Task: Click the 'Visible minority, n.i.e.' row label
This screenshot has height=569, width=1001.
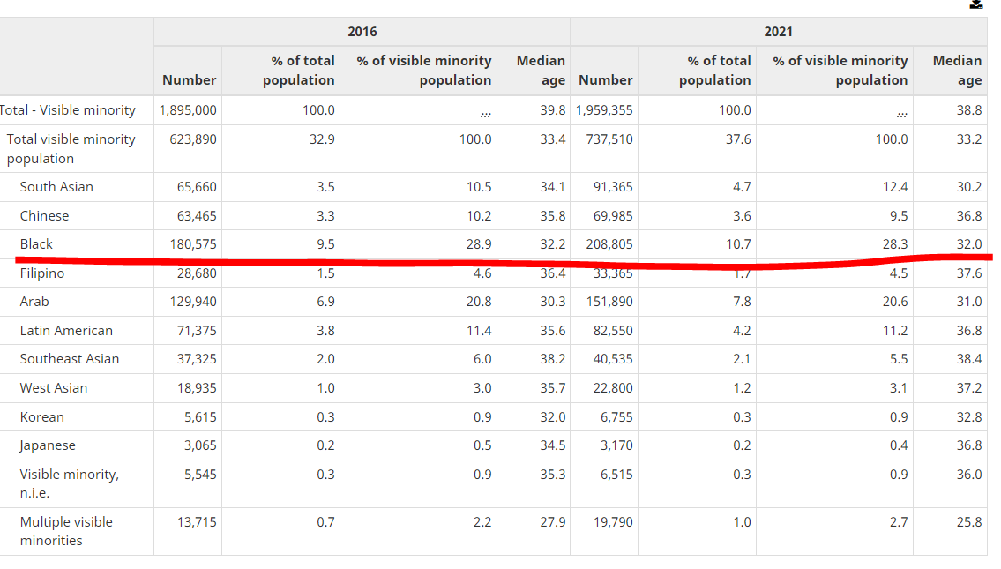Action: tap(69, 483)
